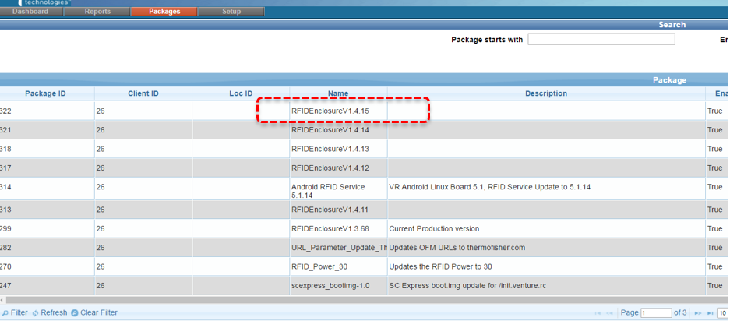
Task: Open the rows-per-page selector
Action: (722, 313)
